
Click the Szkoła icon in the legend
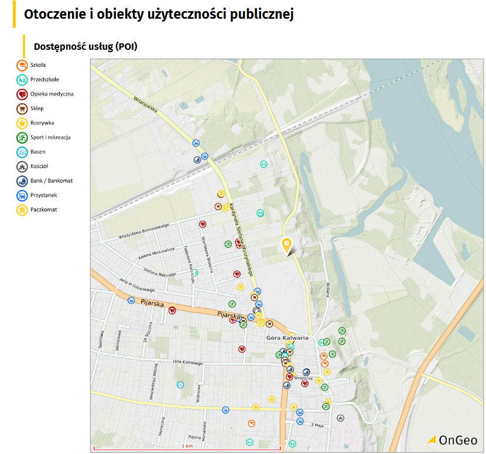coord(22,65)
